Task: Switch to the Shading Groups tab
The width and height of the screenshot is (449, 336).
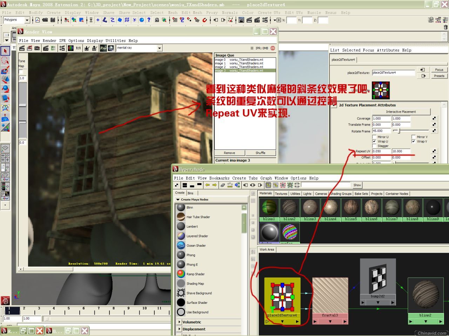Action: (341, 194)
